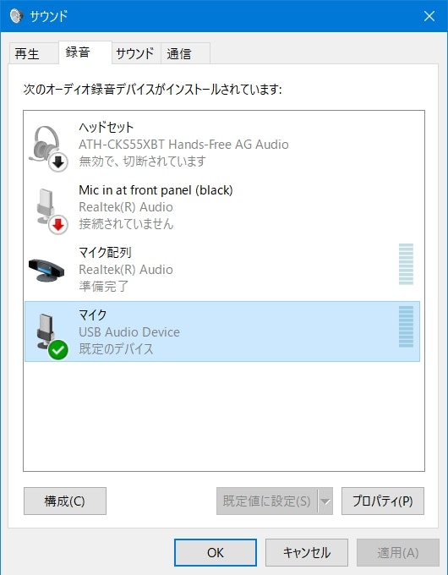The image size is (448, 575).
Task: Confirm with the OK button
Action: click(216, 552)
